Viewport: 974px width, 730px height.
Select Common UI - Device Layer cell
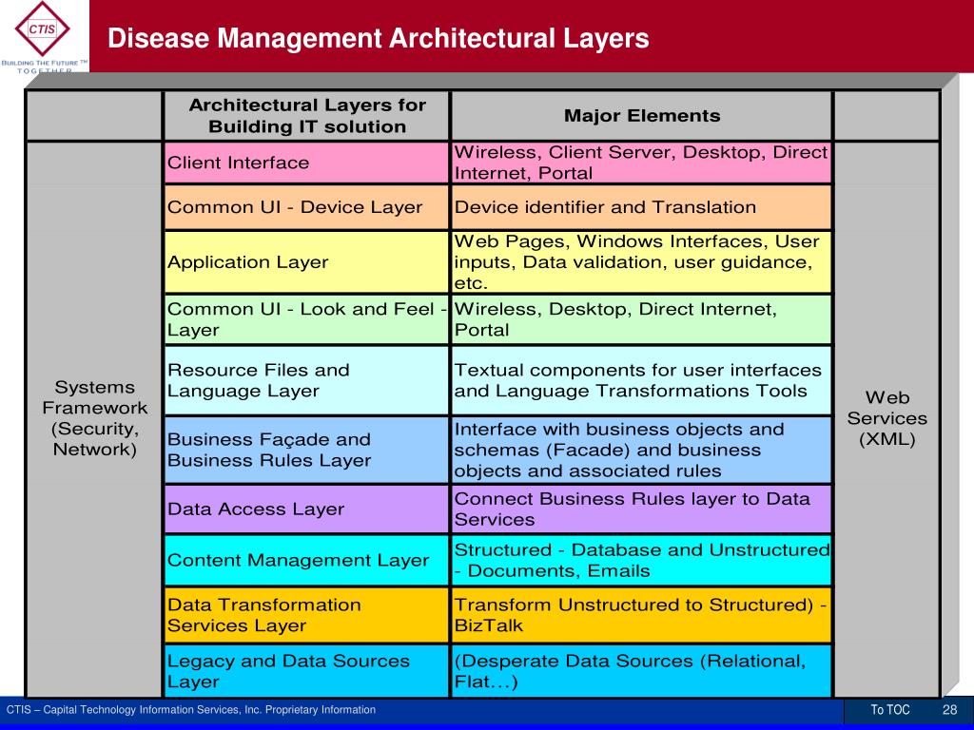pyautogui.click(x=307, y=207)
